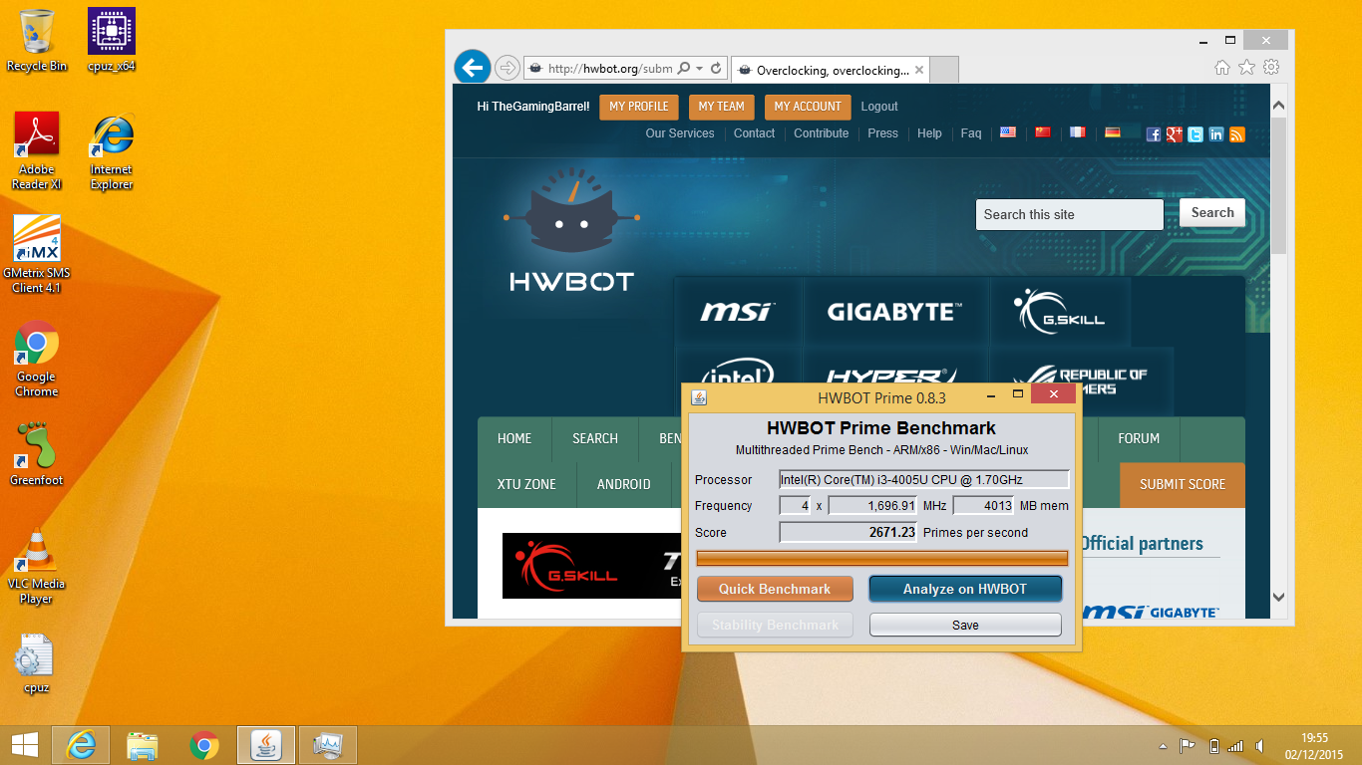Close the Overclocking browser tab
This screenshot has height=765, width=1362.
[919, 70]
